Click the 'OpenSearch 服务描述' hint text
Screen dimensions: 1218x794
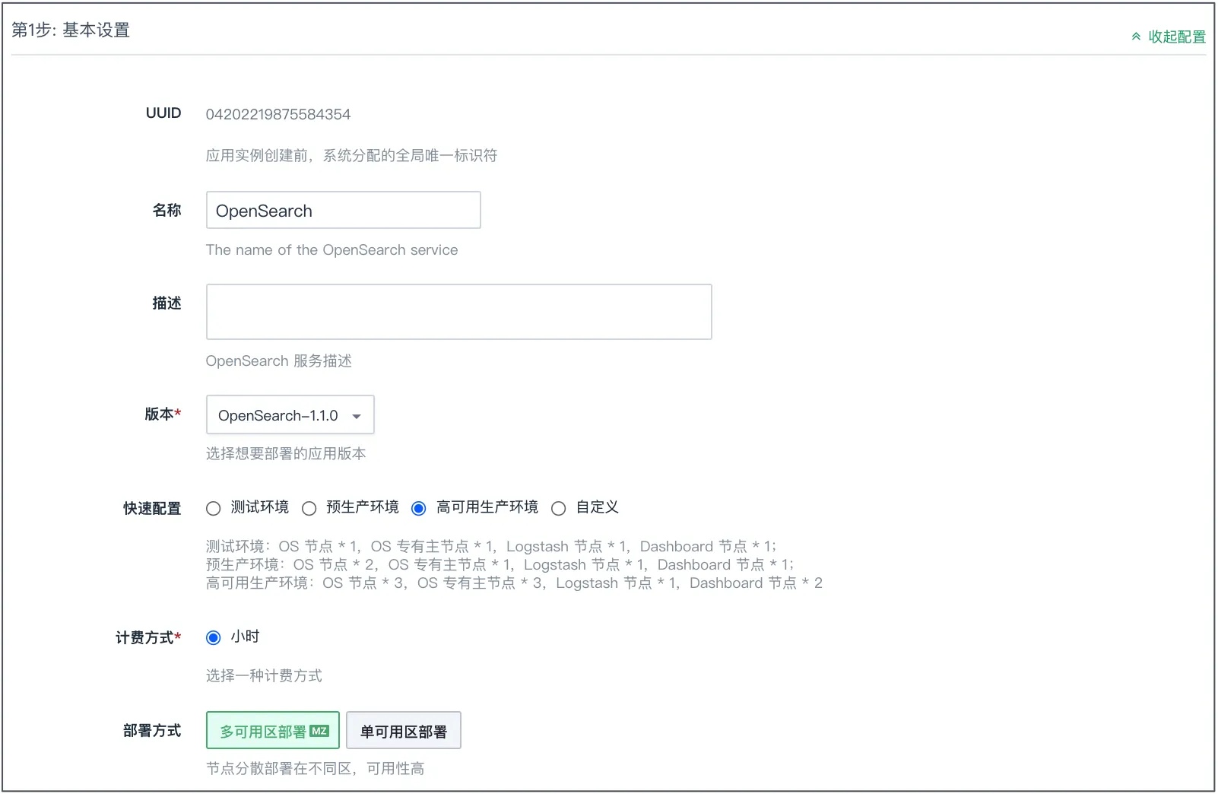279,360
